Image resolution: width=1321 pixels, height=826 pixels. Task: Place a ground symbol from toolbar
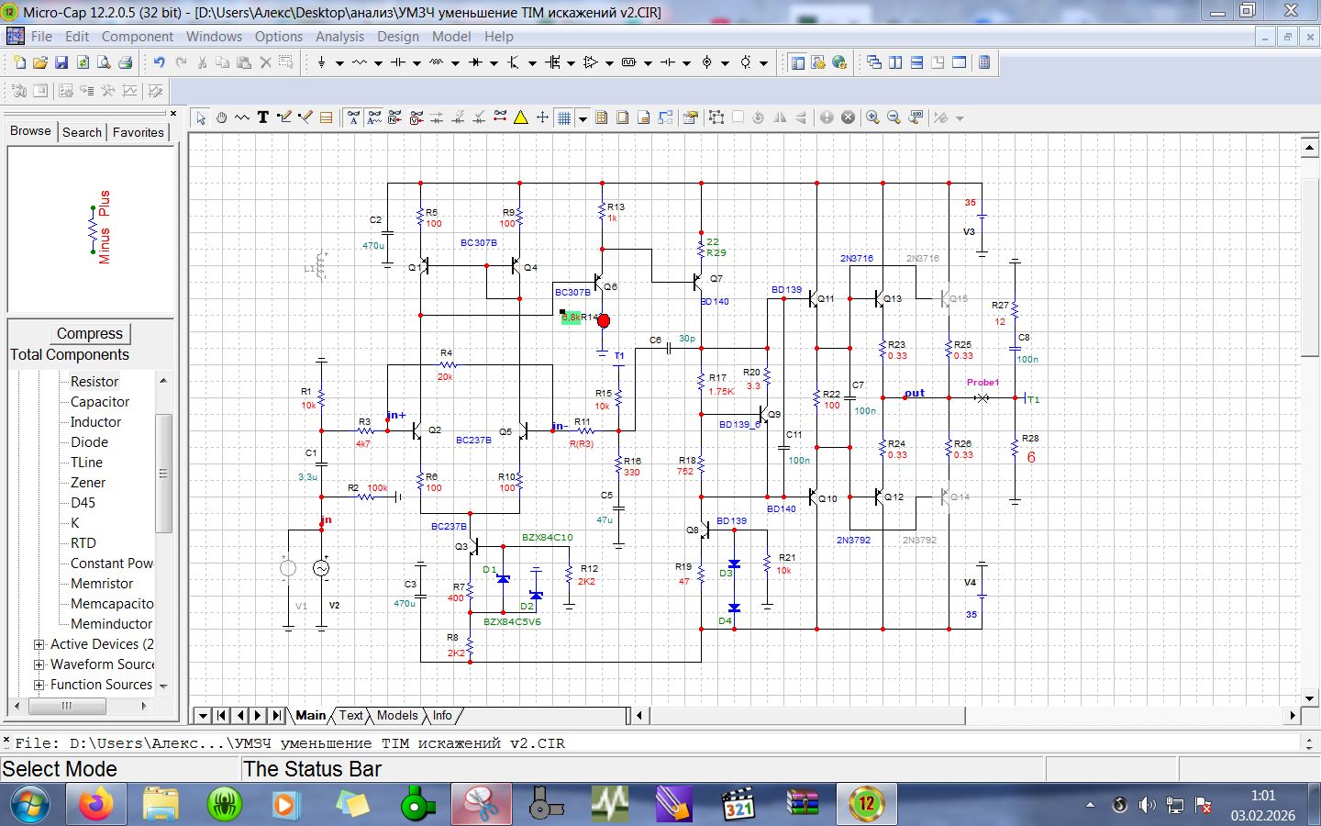pyautogui.click(x=321, y=62)
